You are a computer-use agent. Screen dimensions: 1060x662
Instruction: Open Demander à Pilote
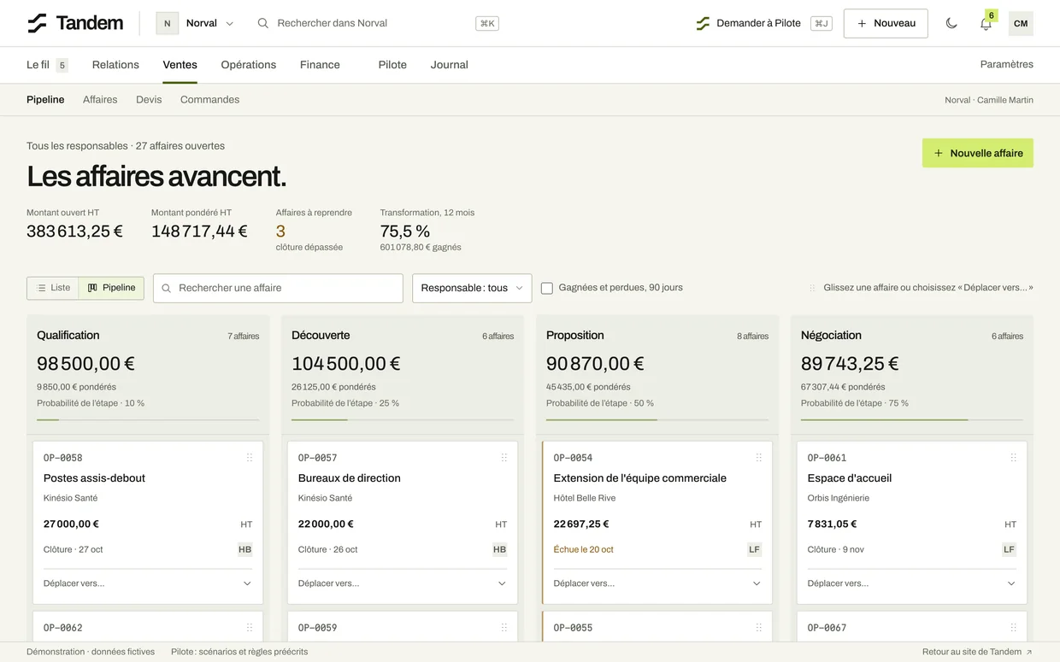click(763, 23)
